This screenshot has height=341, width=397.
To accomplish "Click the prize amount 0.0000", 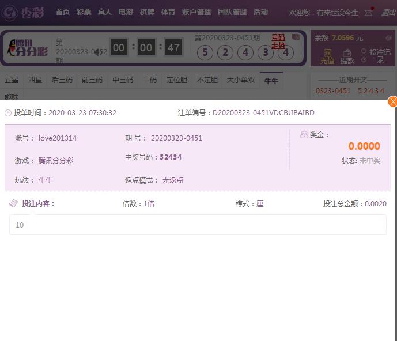I will click(x=364, y=146).
